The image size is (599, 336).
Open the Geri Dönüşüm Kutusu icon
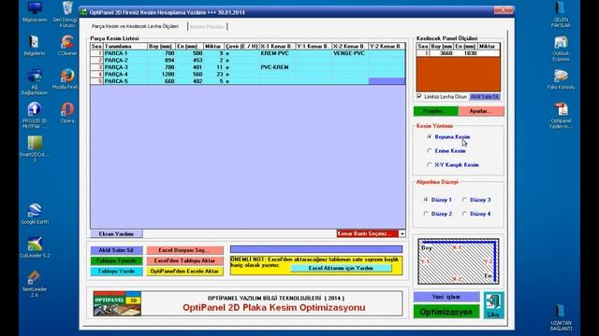(67, 13)
